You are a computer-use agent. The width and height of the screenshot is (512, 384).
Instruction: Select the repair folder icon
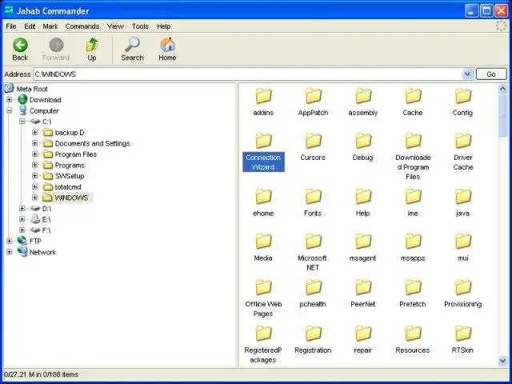[363, 334]
